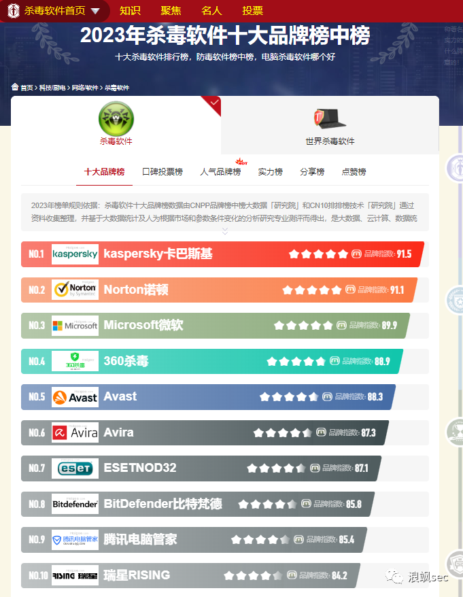Click the Norton by Symantec logo

coord(75,290)
